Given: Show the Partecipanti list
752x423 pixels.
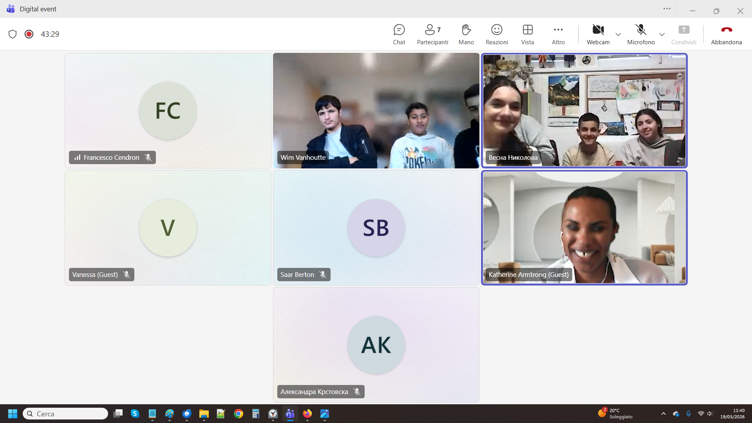Looking at the screenshot, I should coord(432,34).
